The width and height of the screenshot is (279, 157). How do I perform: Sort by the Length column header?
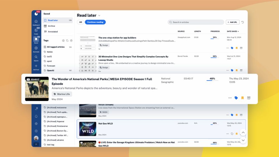(x=197, y=31)
